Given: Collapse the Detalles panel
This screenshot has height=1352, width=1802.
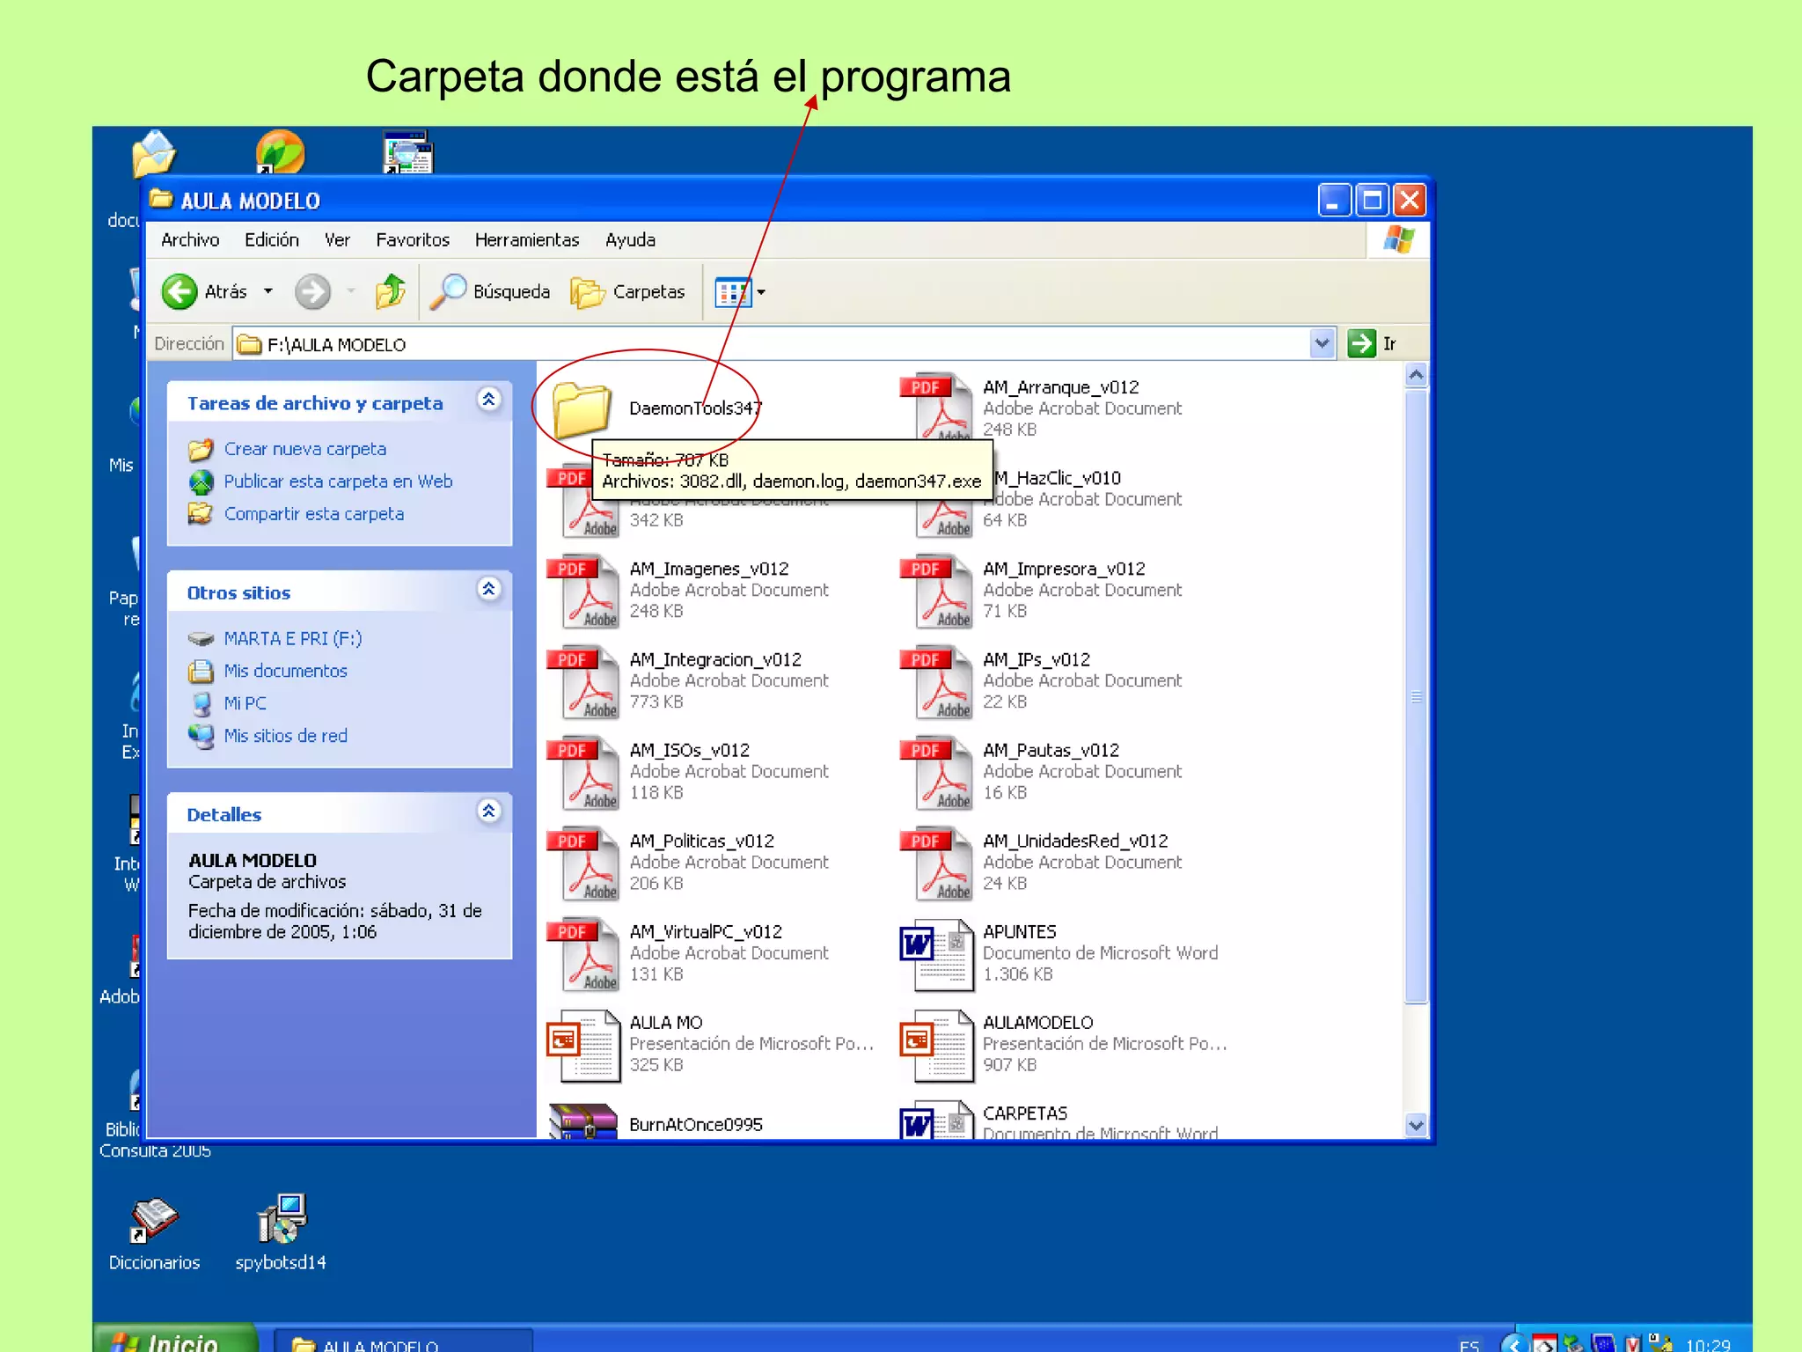Looking at the screenshot, I should (489, 812).
